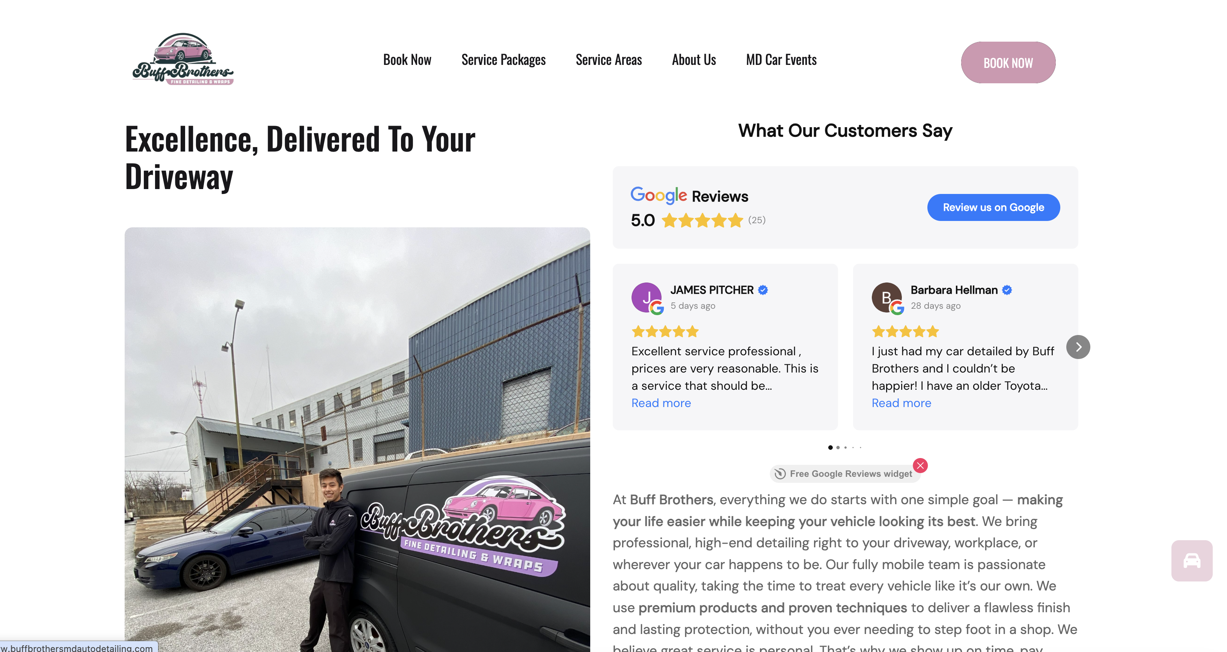The image size is (1227, 652).
Task: Expand James Pitcher's review with Read more
Action: coord(661,403)
